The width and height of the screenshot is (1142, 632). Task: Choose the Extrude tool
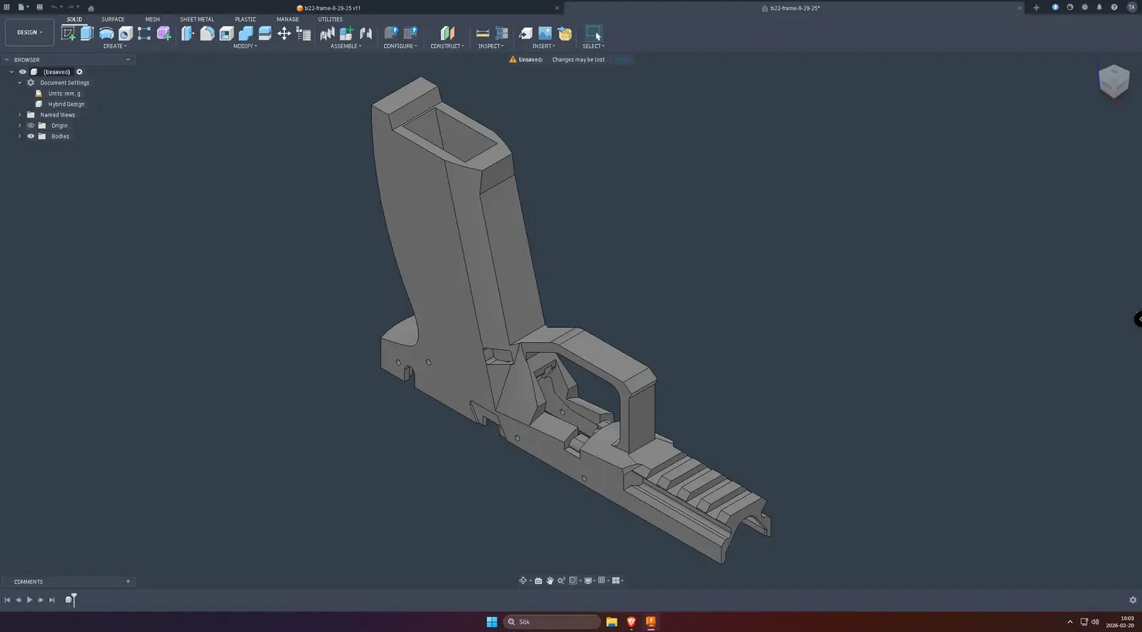87,33
